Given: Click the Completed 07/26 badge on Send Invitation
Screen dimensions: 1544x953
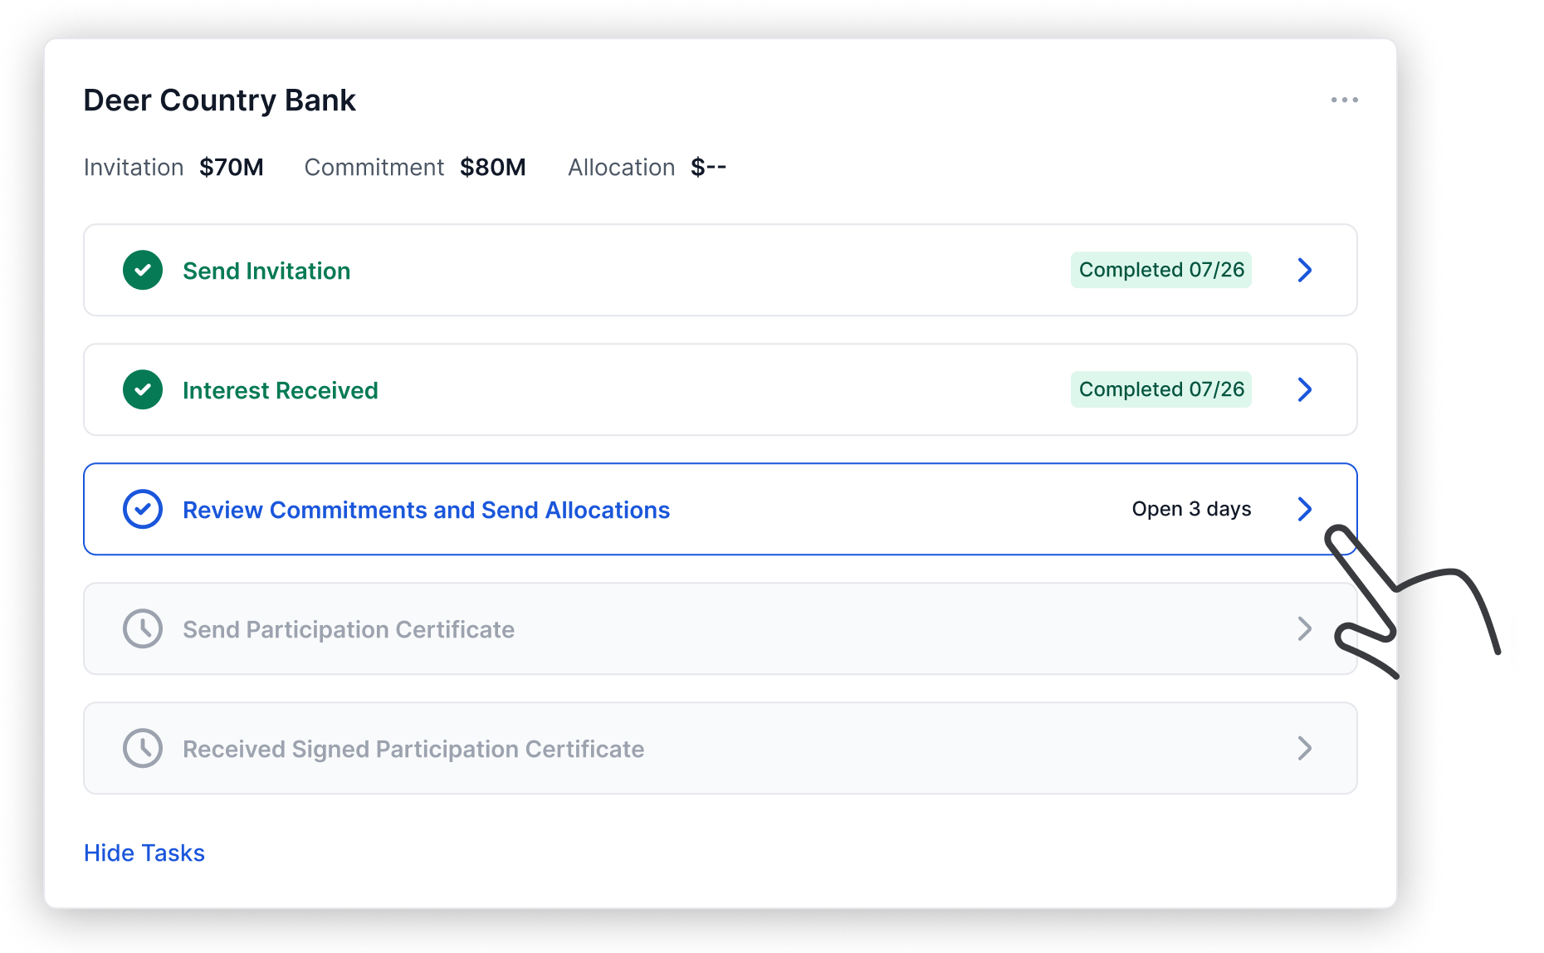Looking at the screenshot, I should [x=1160, y=270].
